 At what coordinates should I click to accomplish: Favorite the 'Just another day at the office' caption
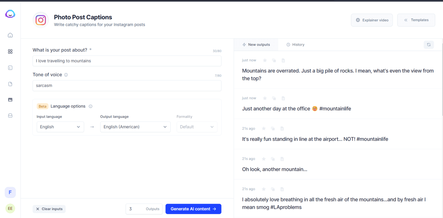264,98
